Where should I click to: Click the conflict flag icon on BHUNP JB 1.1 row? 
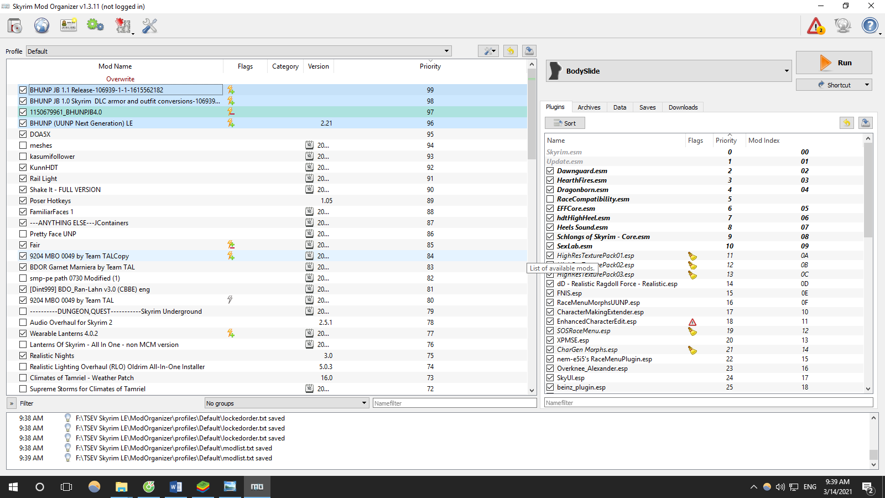[231, 90]
